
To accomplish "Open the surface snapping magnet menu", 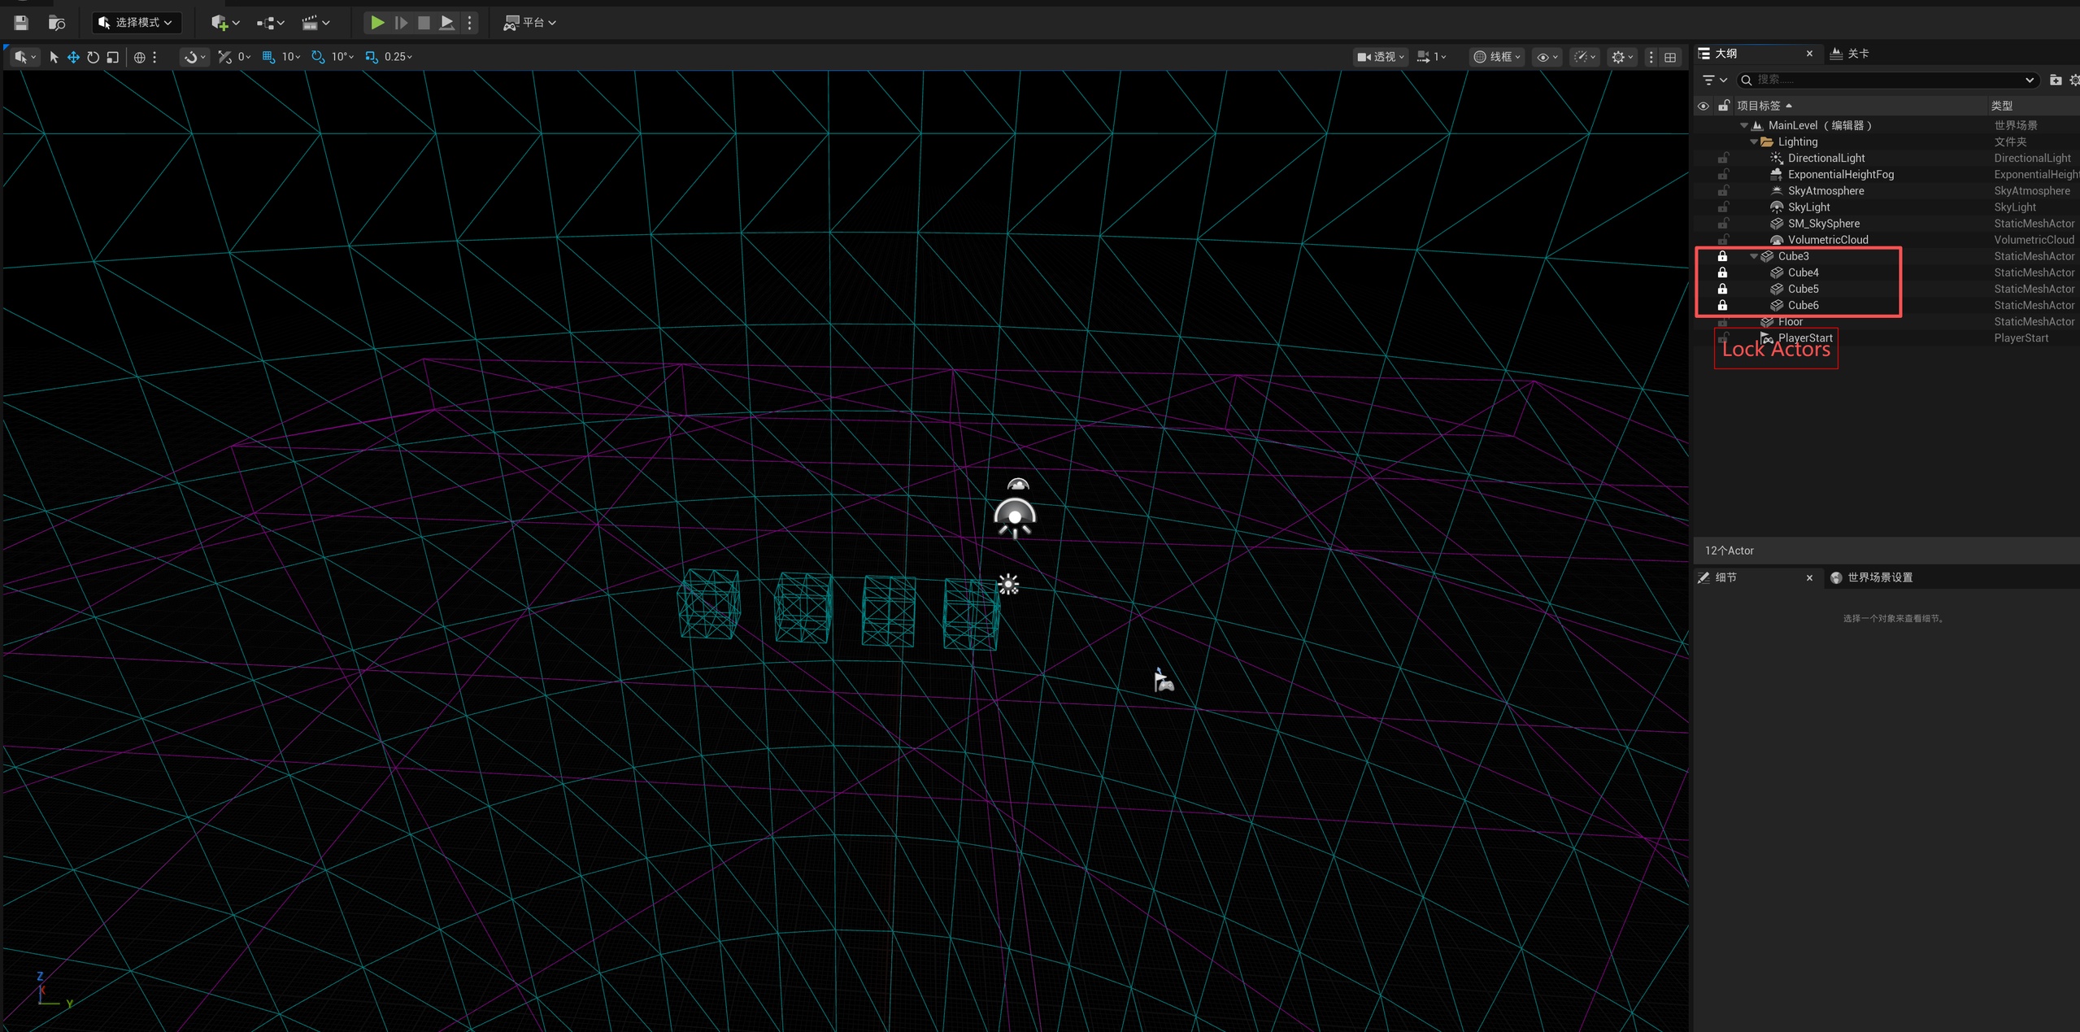I will [x=194, y=57].
